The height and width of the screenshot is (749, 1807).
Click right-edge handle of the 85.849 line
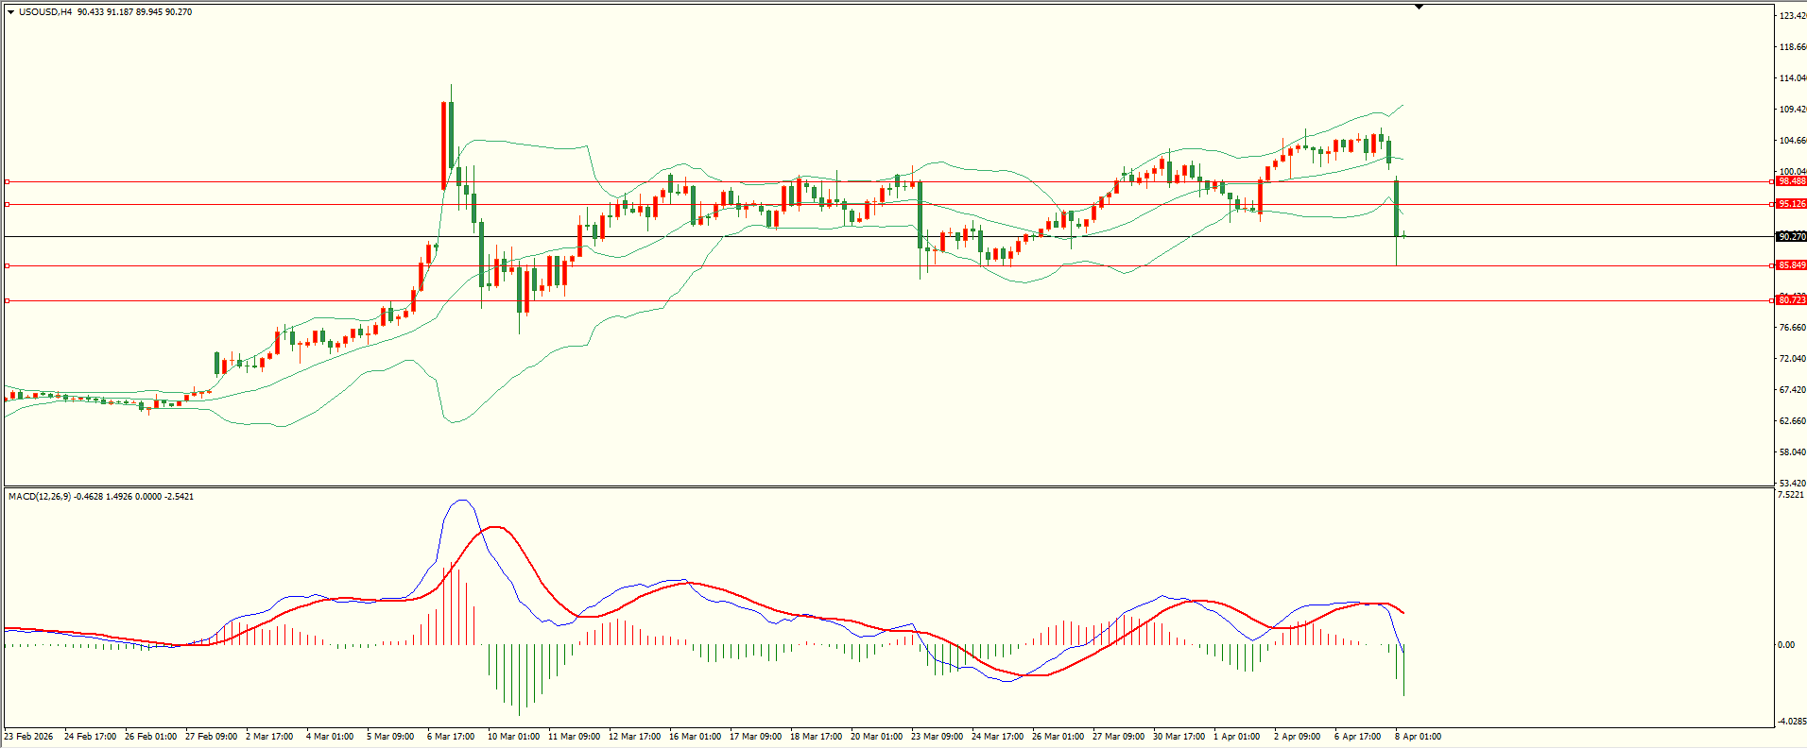pyautogui.click(x=1770, y=266)
